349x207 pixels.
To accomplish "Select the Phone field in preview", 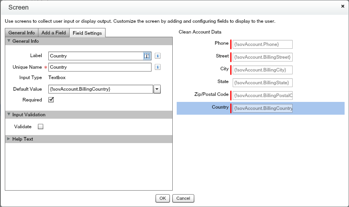I will click(x=263, y=44).
